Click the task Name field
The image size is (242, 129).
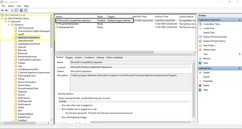(130, 62)
